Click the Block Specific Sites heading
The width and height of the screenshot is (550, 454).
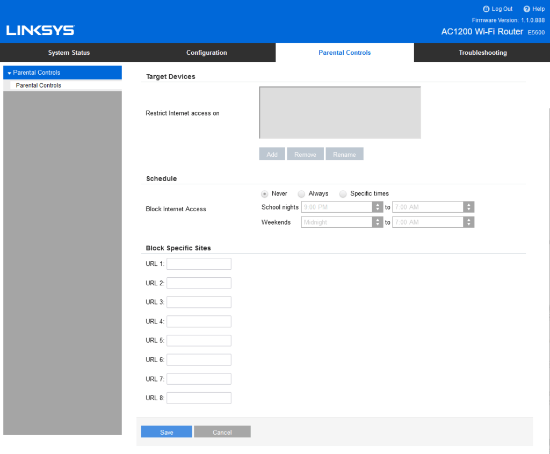[x=178, y=248]
